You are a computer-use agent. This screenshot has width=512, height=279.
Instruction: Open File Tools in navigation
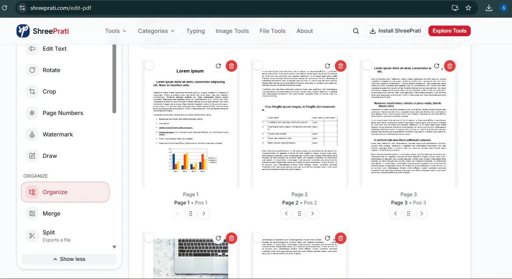pos(273,31)
